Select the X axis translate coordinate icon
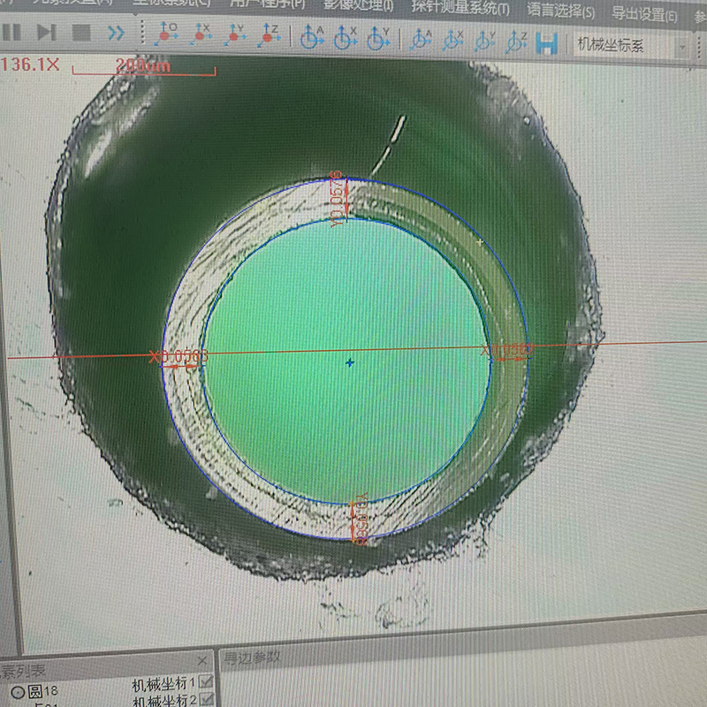The height and width of the screenshot is (707, 707). pyautogui.click(x=201, y=35)
